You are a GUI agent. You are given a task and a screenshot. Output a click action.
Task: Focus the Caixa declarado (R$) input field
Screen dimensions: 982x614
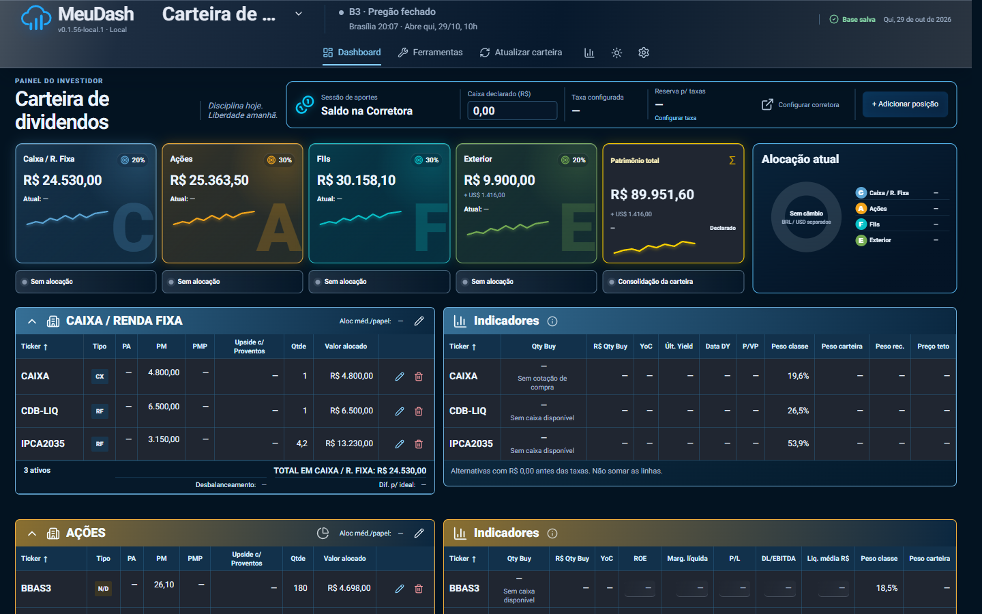512,111
